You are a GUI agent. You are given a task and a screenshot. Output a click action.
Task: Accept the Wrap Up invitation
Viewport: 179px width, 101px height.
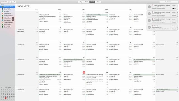point(174,29)
